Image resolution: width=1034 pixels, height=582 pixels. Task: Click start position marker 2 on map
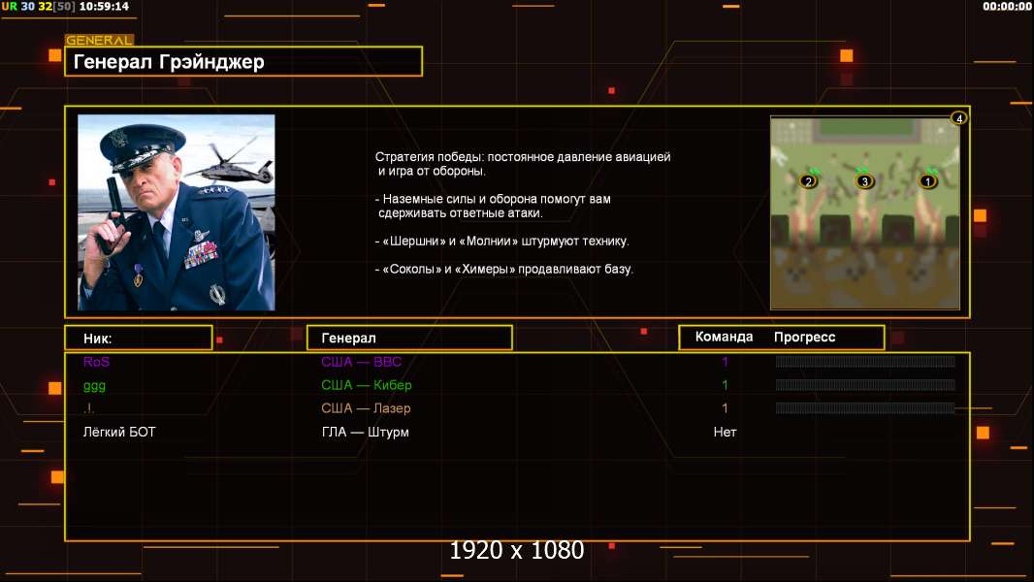pos(808,181)
